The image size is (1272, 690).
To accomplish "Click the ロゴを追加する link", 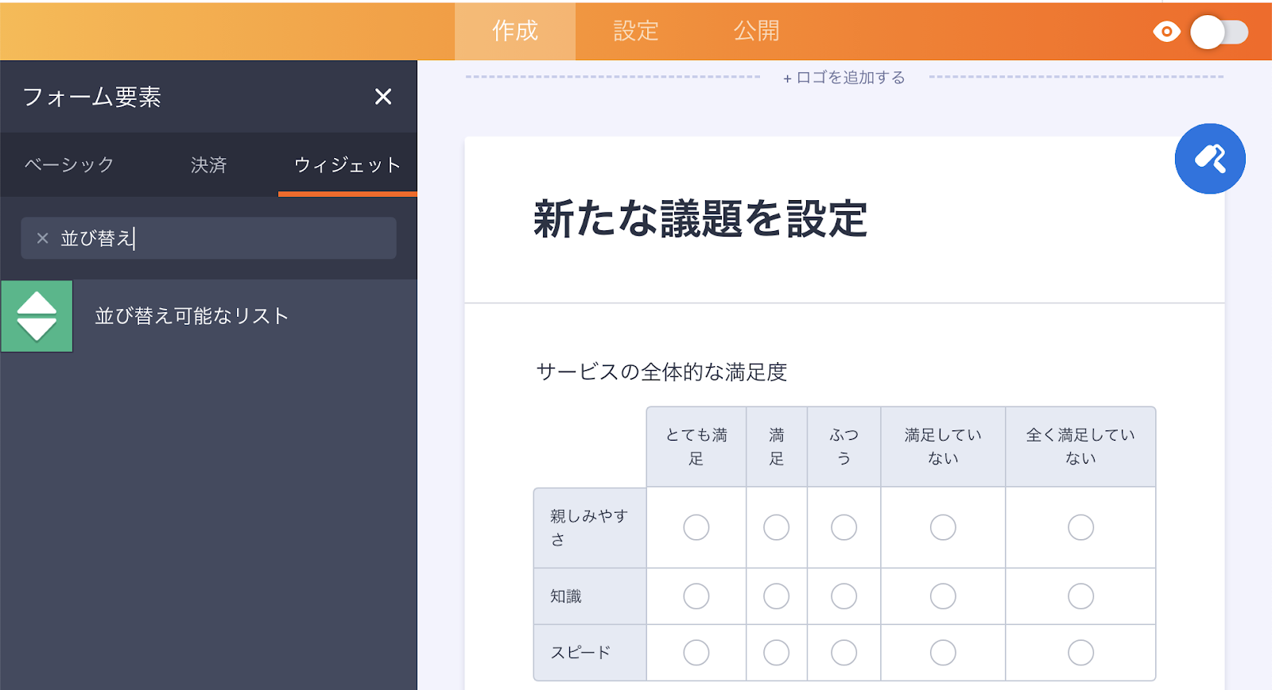I will coord(844,78).
